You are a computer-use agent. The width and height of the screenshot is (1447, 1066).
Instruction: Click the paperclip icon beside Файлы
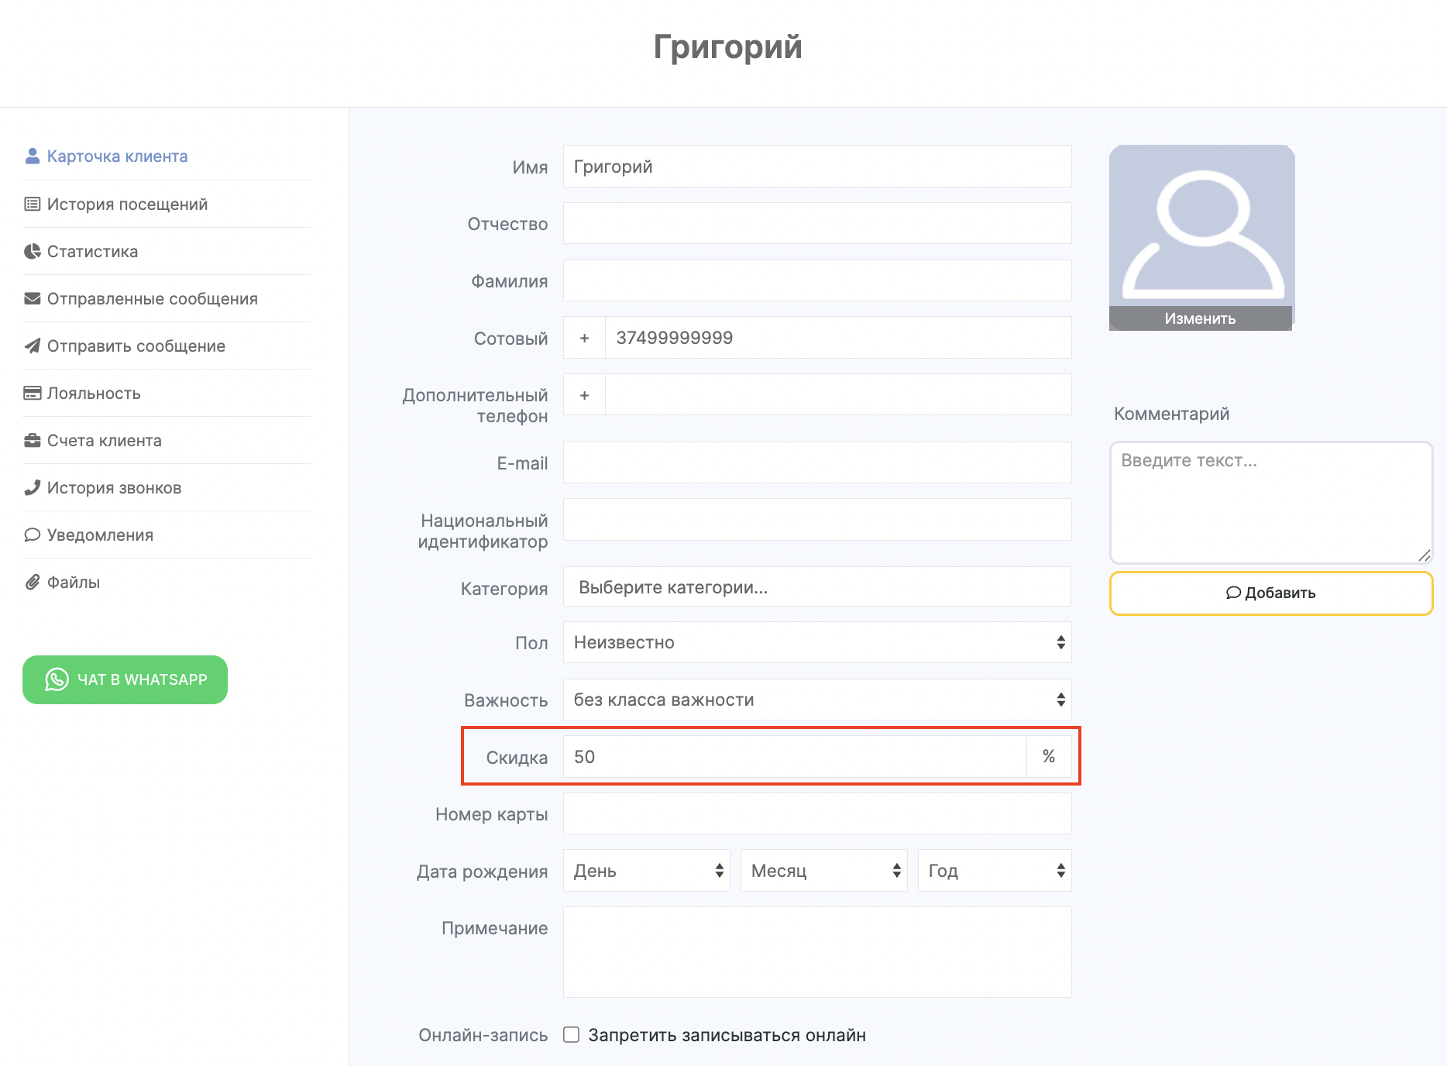pos(33,583)
